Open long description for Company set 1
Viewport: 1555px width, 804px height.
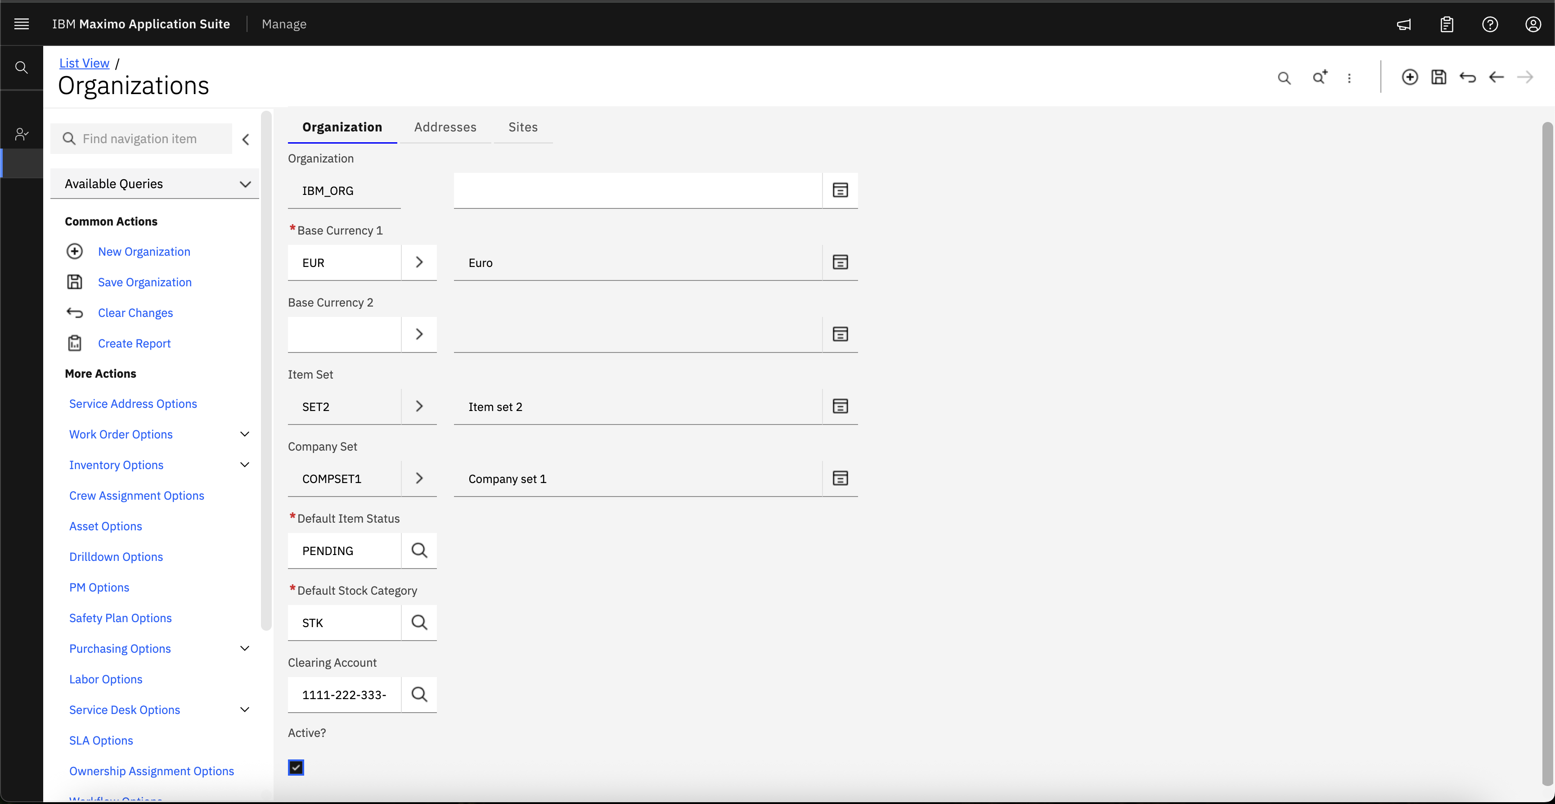click(840, 479)
